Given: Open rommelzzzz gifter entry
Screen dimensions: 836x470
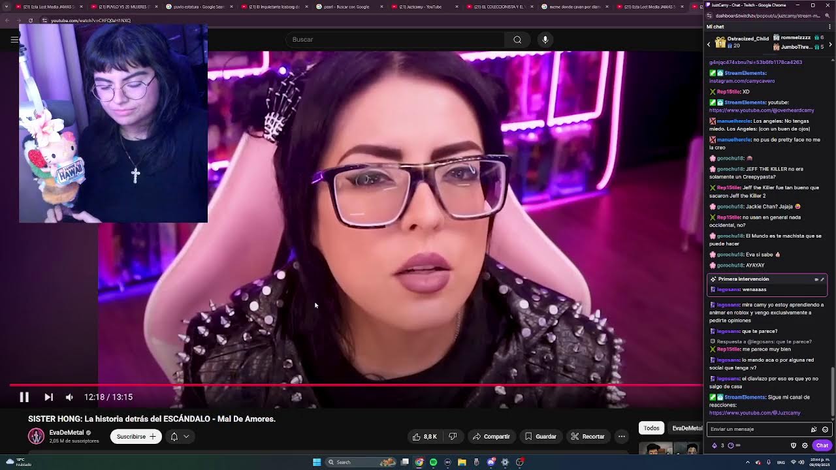Looking at the screenshot, I should pos(797,38).
